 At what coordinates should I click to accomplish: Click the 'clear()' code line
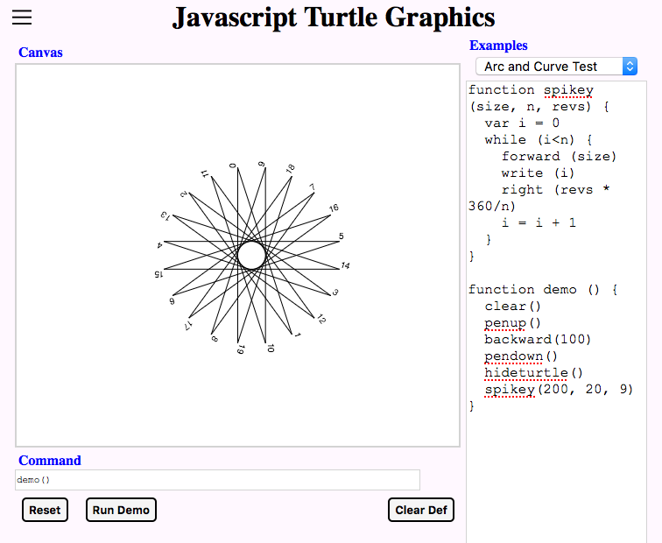[x=512, y=307]
